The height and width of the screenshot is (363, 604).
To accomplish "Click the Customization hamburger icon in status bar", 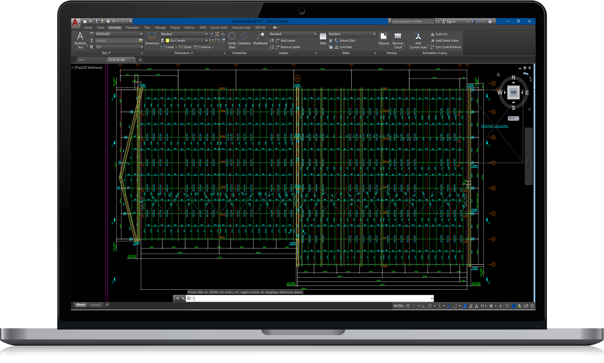I will point(532,306).
